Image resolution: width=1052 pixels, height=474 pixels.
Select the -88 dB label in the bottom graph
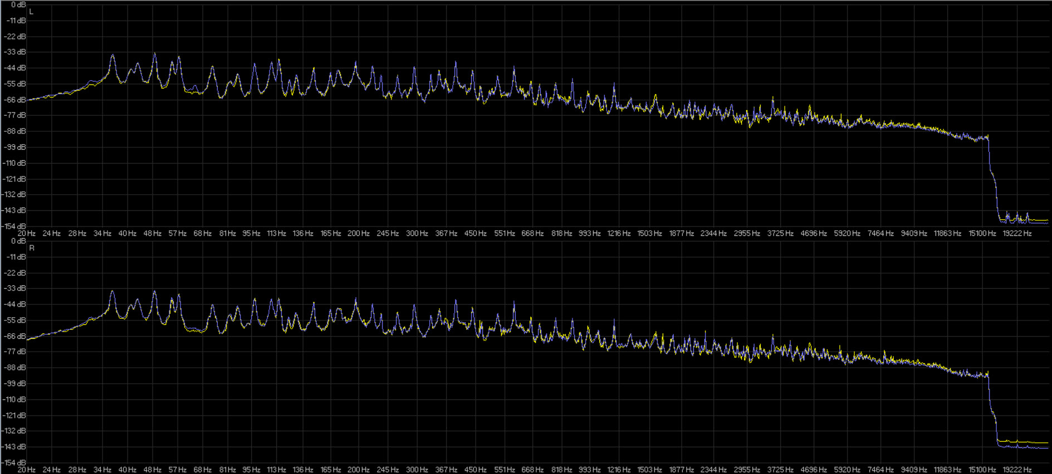(16, 368)
